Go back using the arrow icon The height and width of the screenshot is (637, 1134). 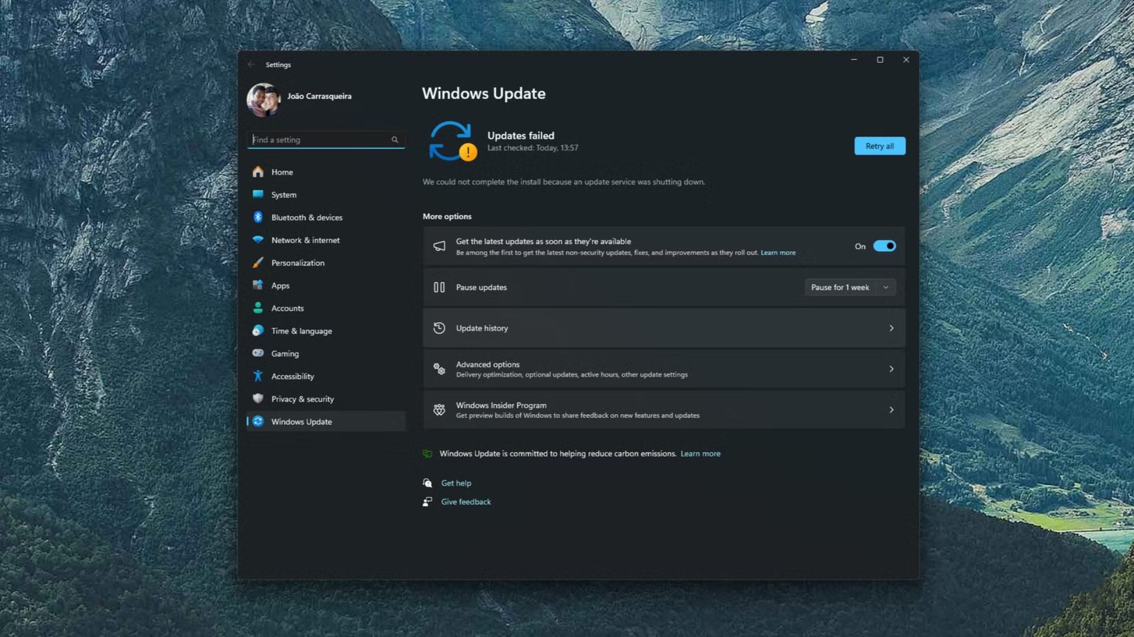pos(251,64)
